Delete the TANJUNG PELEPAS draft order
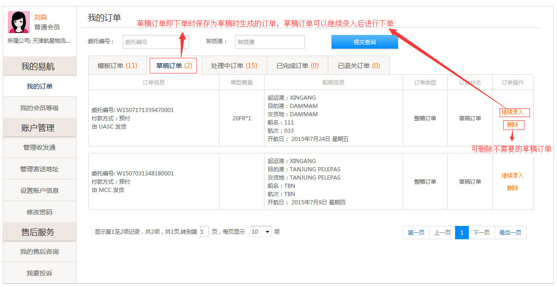 point(512,188)
